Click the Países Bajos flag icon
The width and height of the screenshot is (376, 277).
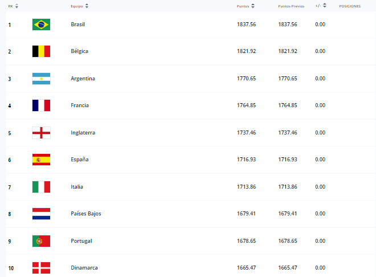[x=41, y=214]
